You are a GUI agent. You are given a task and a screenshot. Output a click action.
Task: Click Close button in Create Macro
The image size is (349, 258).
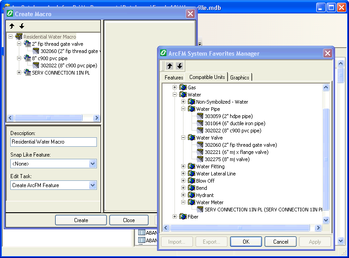tap(129, 220)
